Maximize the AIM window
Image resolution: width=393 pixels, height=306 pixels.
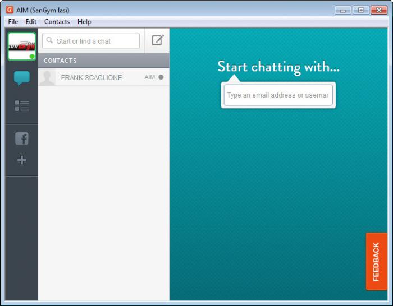click(361, 10)
